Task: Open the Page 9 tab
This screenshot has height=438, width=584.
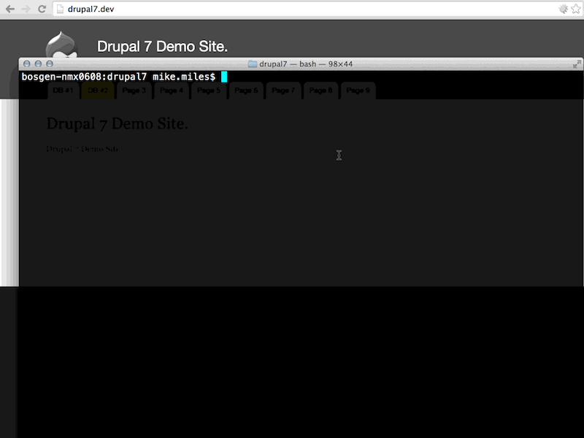Action: tap(358, 90)
